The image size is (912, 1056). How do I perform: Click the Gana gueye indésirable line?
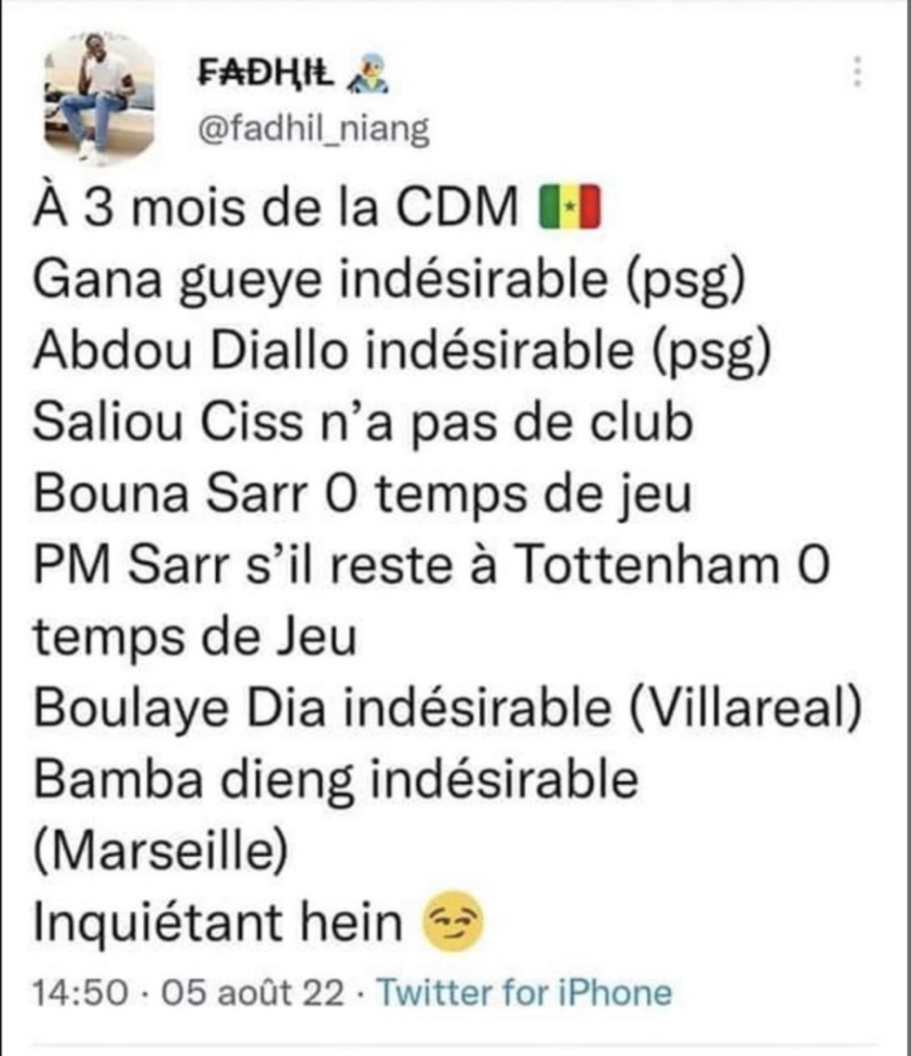point(388,279)
